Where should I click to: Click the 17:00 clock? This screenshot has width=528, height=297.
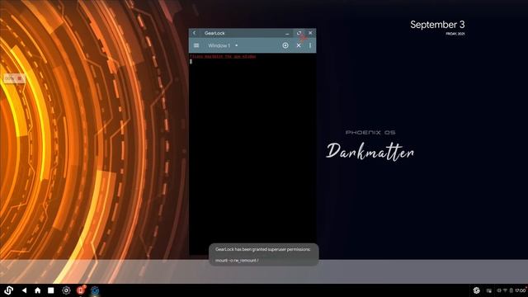[x=520, y=290]
